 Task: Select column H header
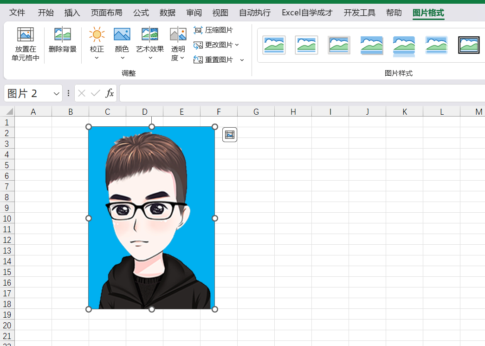click(x=293, y=112)
